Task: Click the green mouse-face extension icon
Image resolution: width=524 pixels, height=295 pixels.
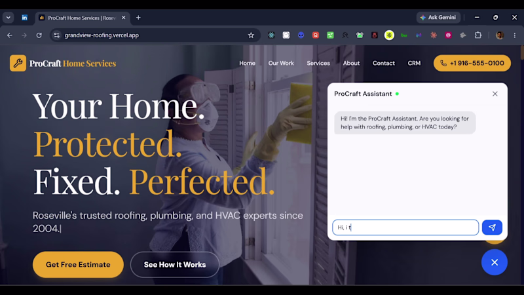Action: [x=360, y=35]
